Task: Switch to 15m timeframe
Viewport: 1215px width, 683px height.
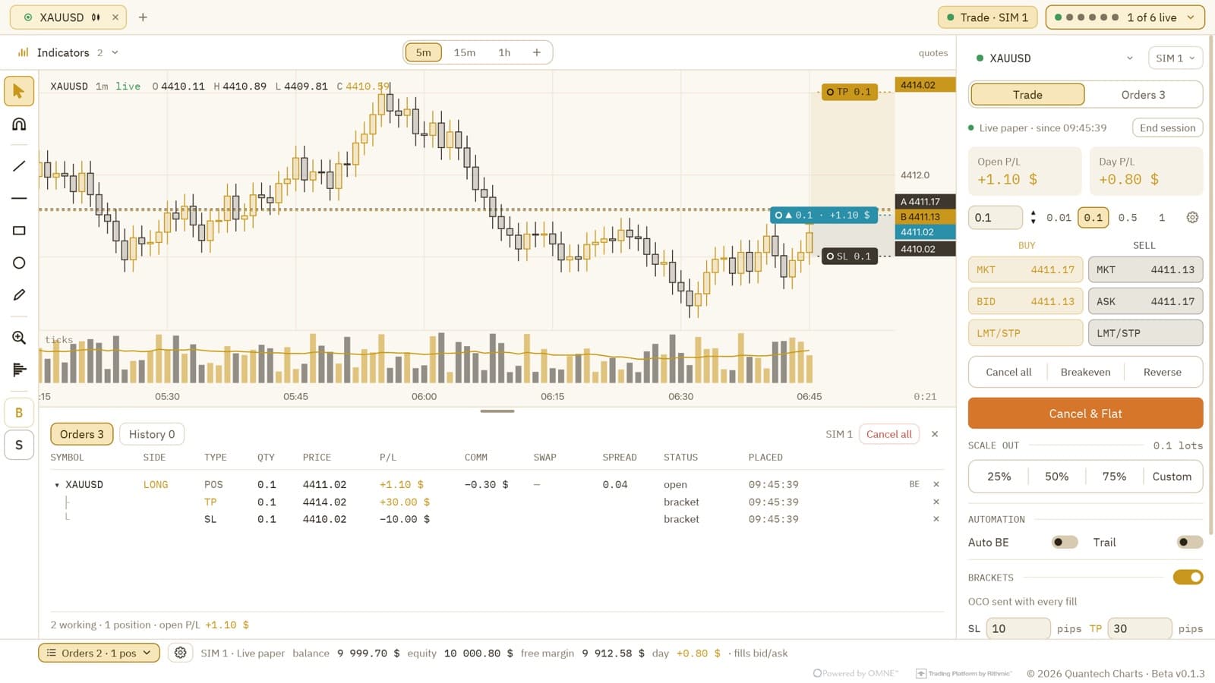Action: point(465,52)
